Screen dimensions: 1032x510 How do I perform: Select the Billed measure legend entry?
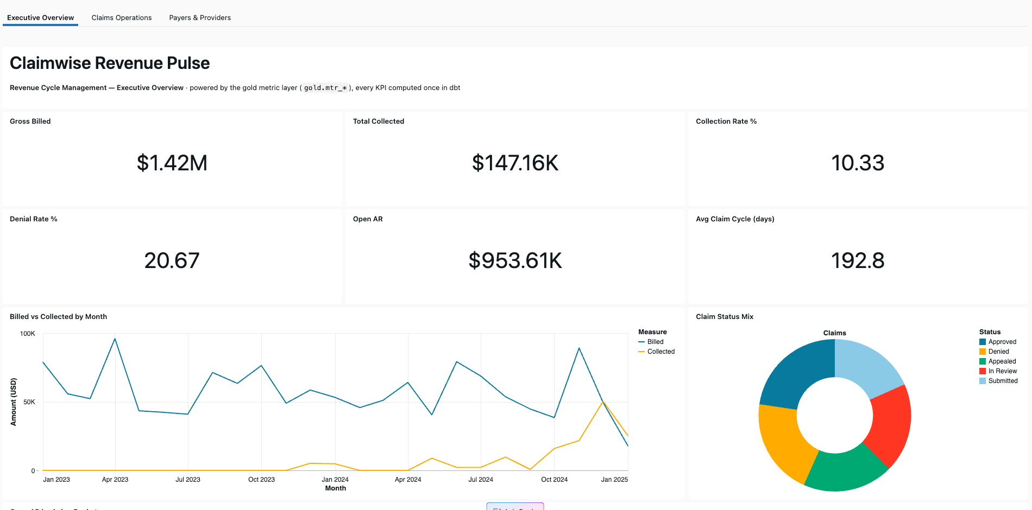651,342
